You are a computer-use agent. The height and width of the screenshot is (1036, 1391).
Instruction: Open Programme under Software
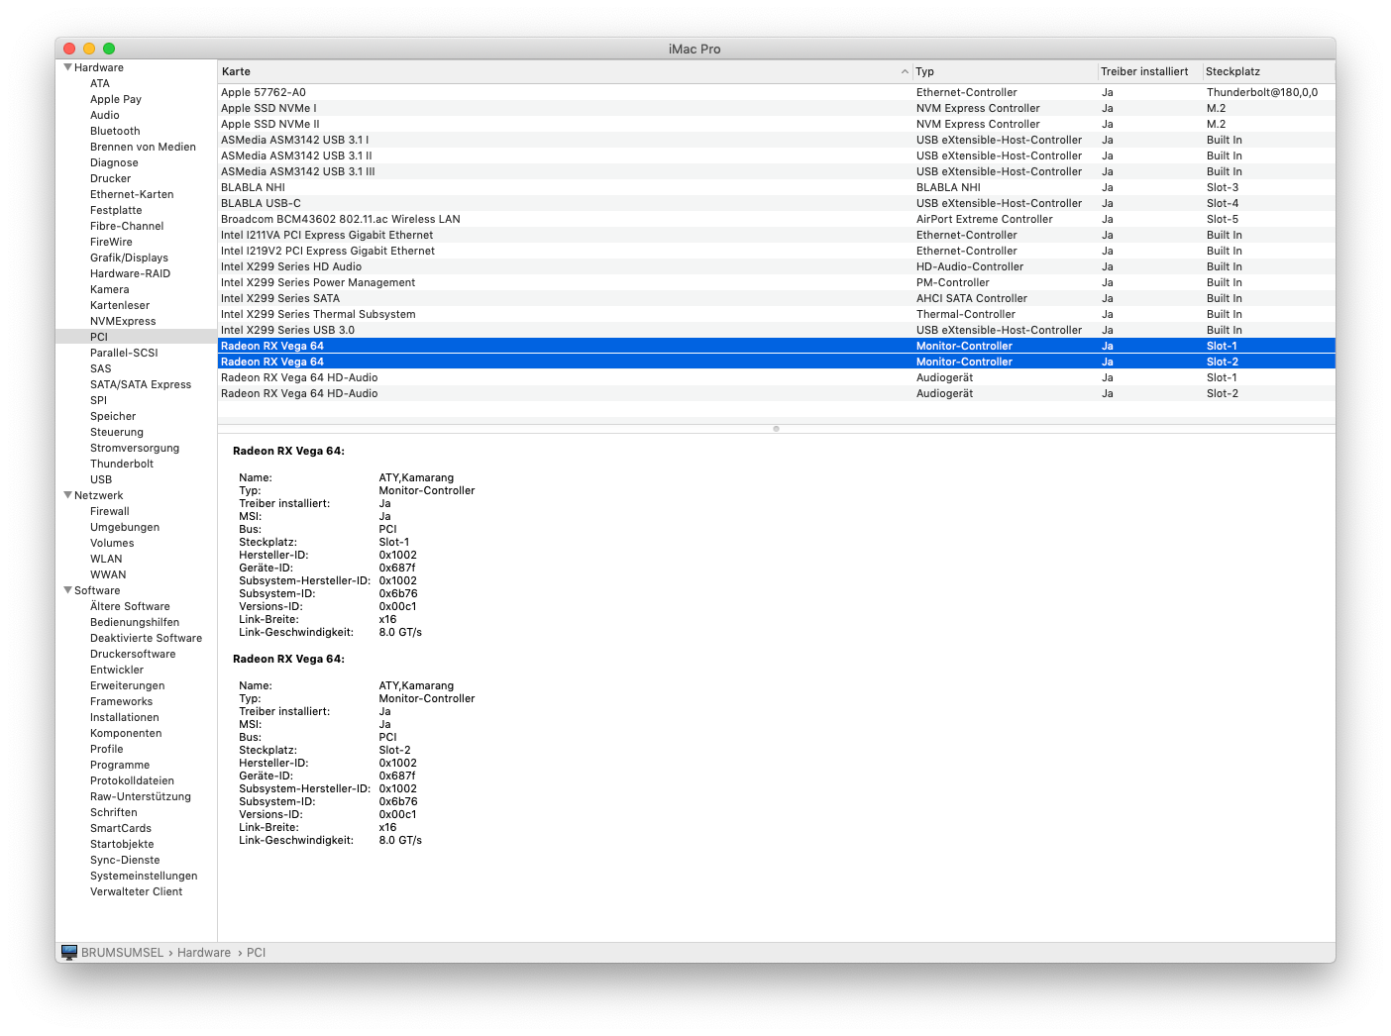(x=120, y=765)
